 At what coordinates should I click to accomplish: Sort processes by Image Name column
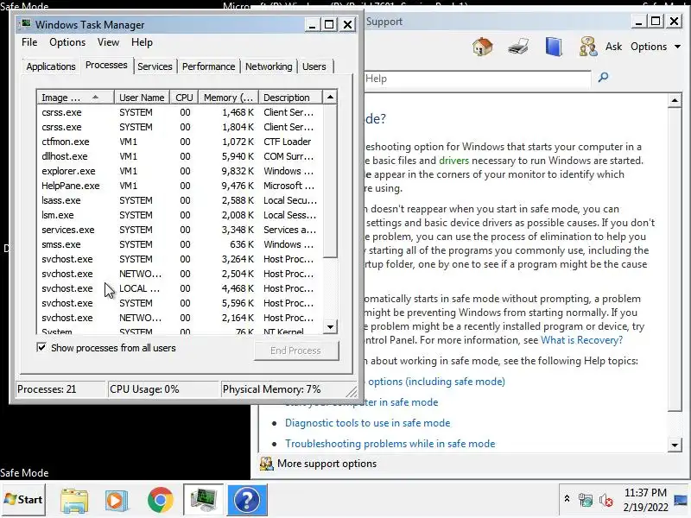75,98
